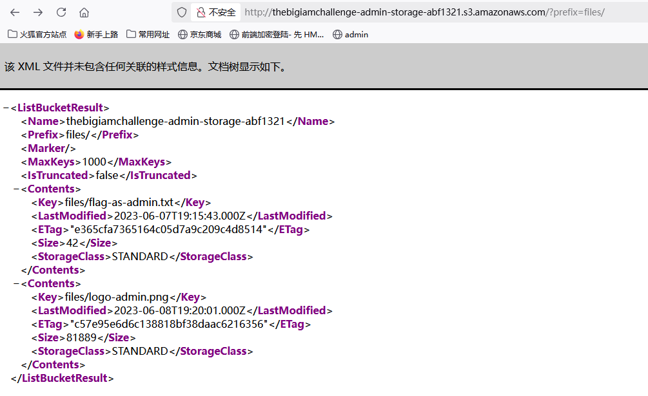This screenshot has width=648, height=396.
Task: Click the key files/logo-admin.png
Action: pyautogui.click(x=117, y=297)
